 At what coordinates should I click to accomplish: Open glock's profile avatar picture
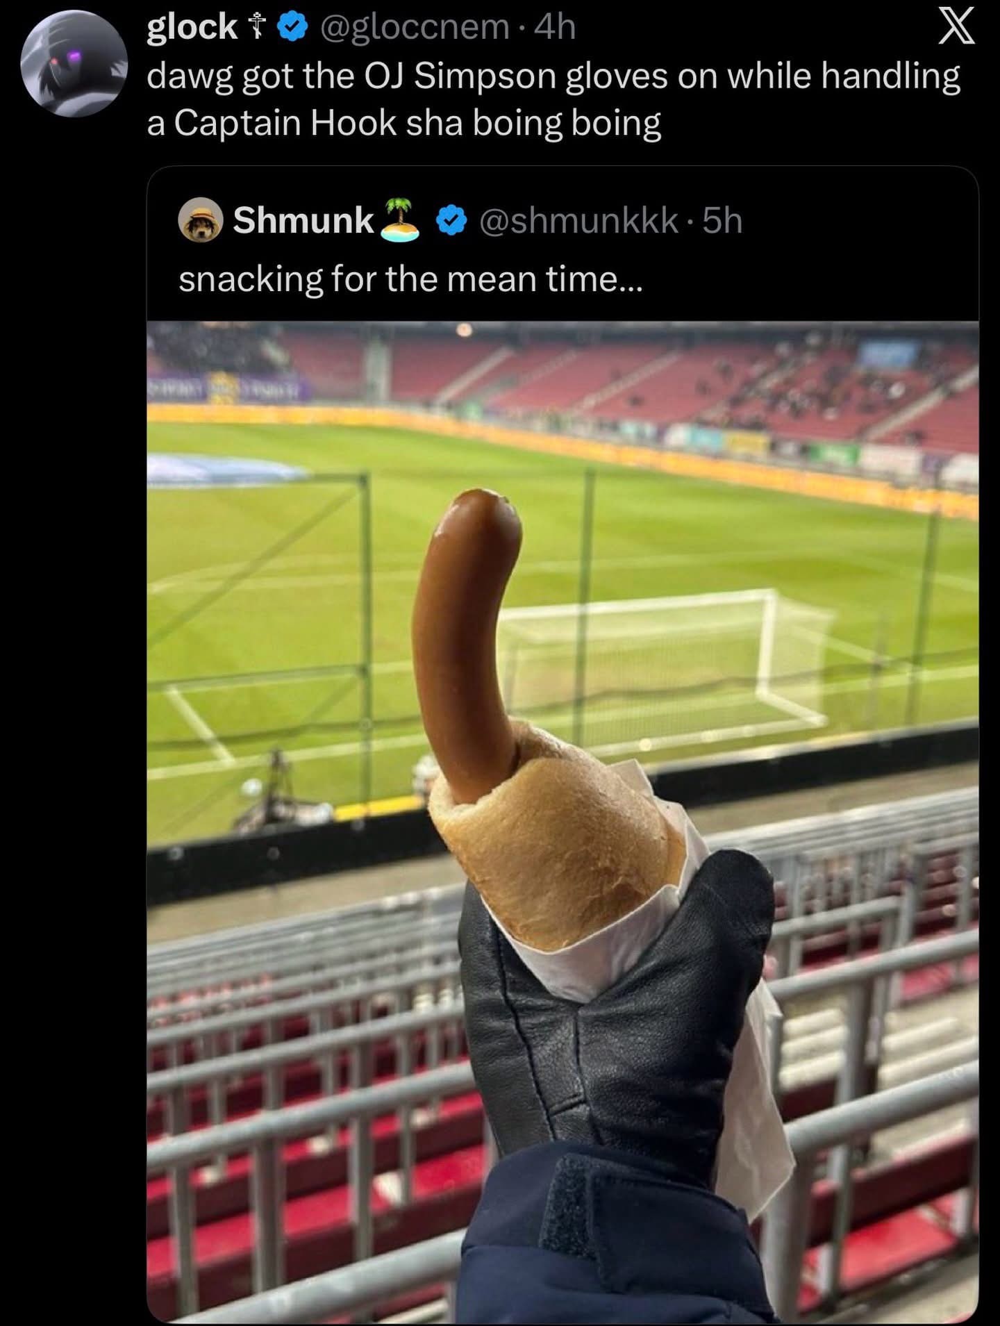click(74, 63)
